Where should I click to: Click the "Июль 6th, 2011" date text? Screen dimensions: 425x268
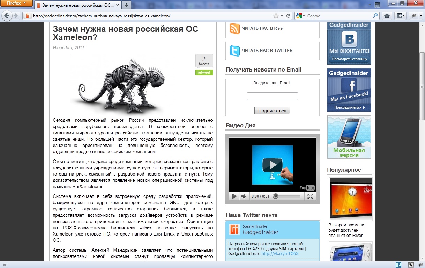(x=68, y=48)
